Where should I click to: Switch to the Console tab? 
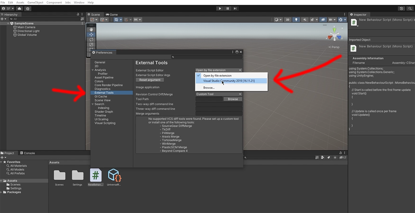click(x=27, y=153)
